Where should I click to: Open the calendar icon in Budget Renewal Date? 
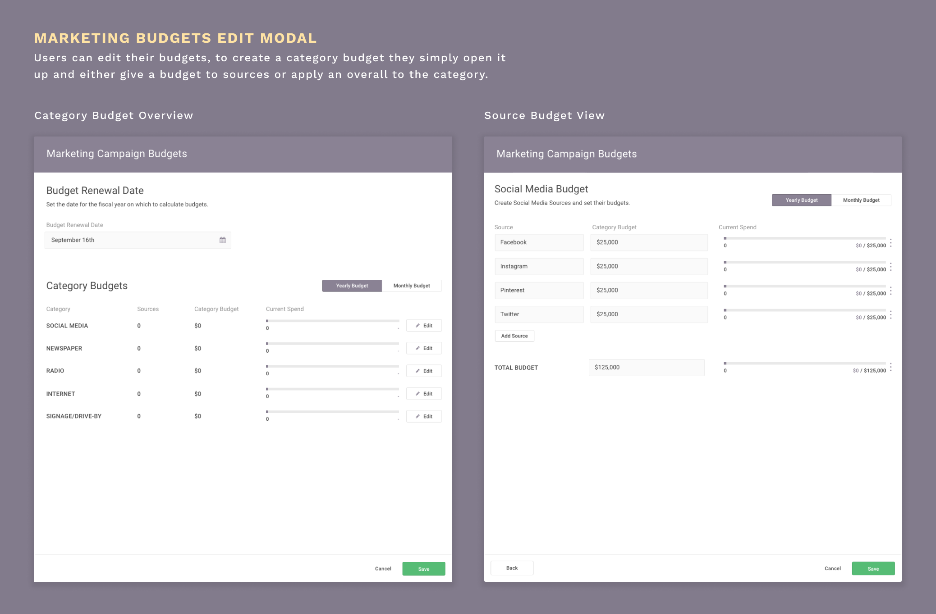(x=222, y=240)
